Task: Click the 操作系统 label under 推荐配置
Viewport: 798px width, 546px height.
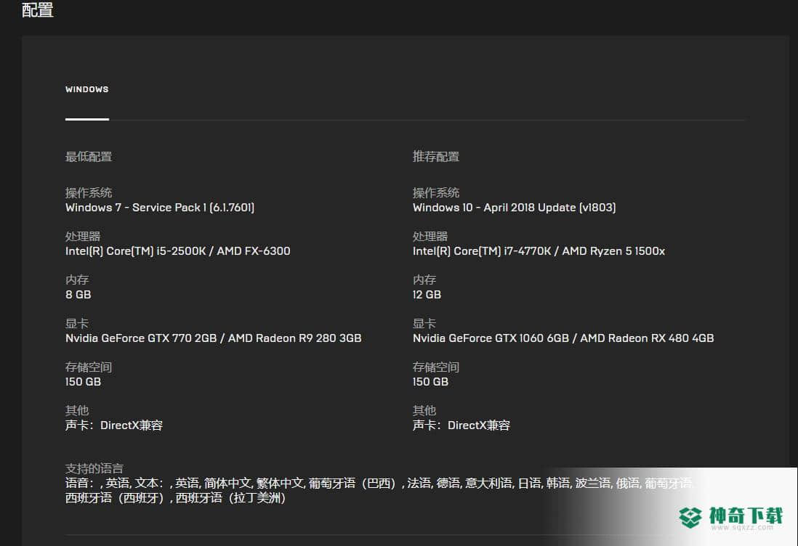Action: [x=436, y=192]
